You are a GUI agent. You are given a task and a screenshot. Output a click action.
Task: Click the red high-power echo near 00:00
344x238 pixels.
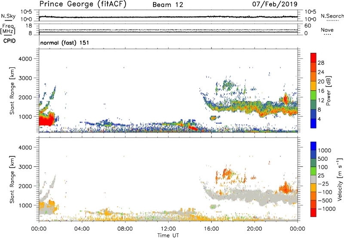coord(46,120)
